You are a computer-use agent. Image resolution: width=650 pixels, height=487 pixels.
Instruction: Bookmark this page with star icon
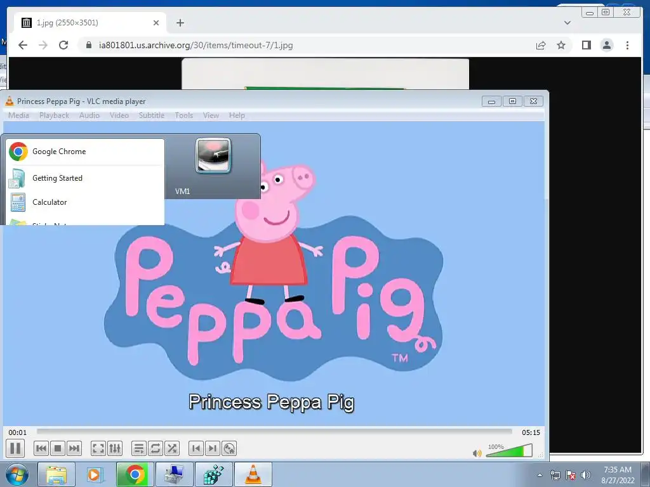(561, 45)
